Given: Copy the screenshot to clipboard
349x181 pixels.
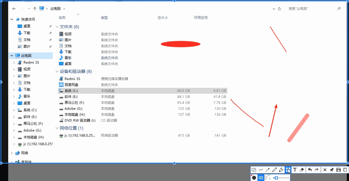Looking at the screenshot, I should 345,170.
